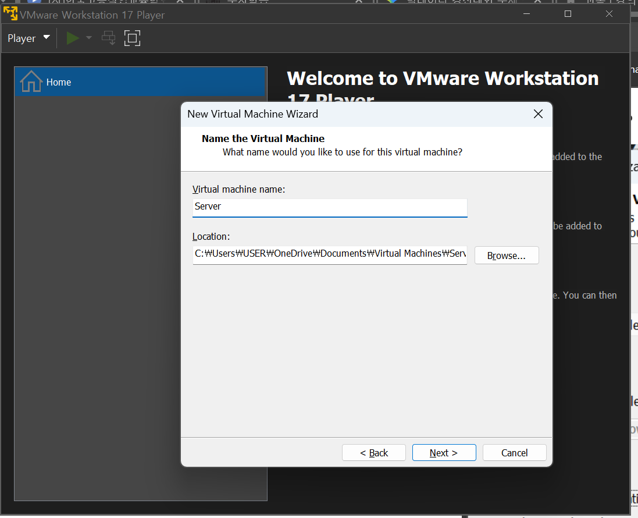Close the New Virtual Machine Wizard
638x518 pixels.
pyautogui.click(x=538, y=114)
